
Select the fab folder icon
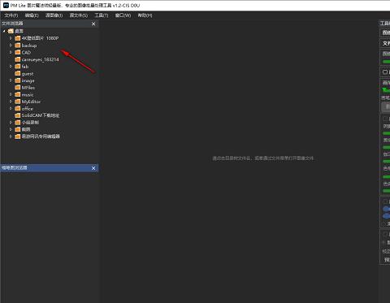coord(18,67)
